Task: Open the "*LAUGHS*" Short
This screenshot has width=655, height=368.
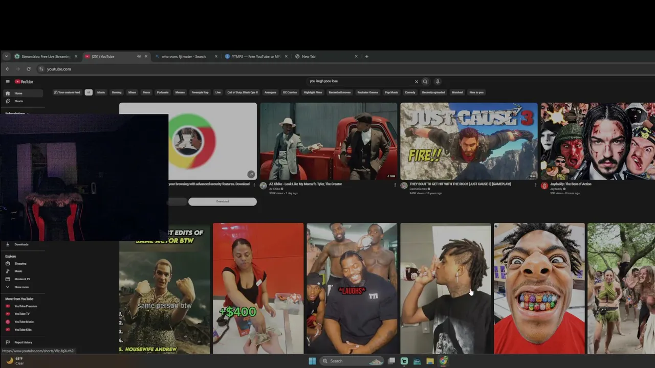Action: [352, 288]
